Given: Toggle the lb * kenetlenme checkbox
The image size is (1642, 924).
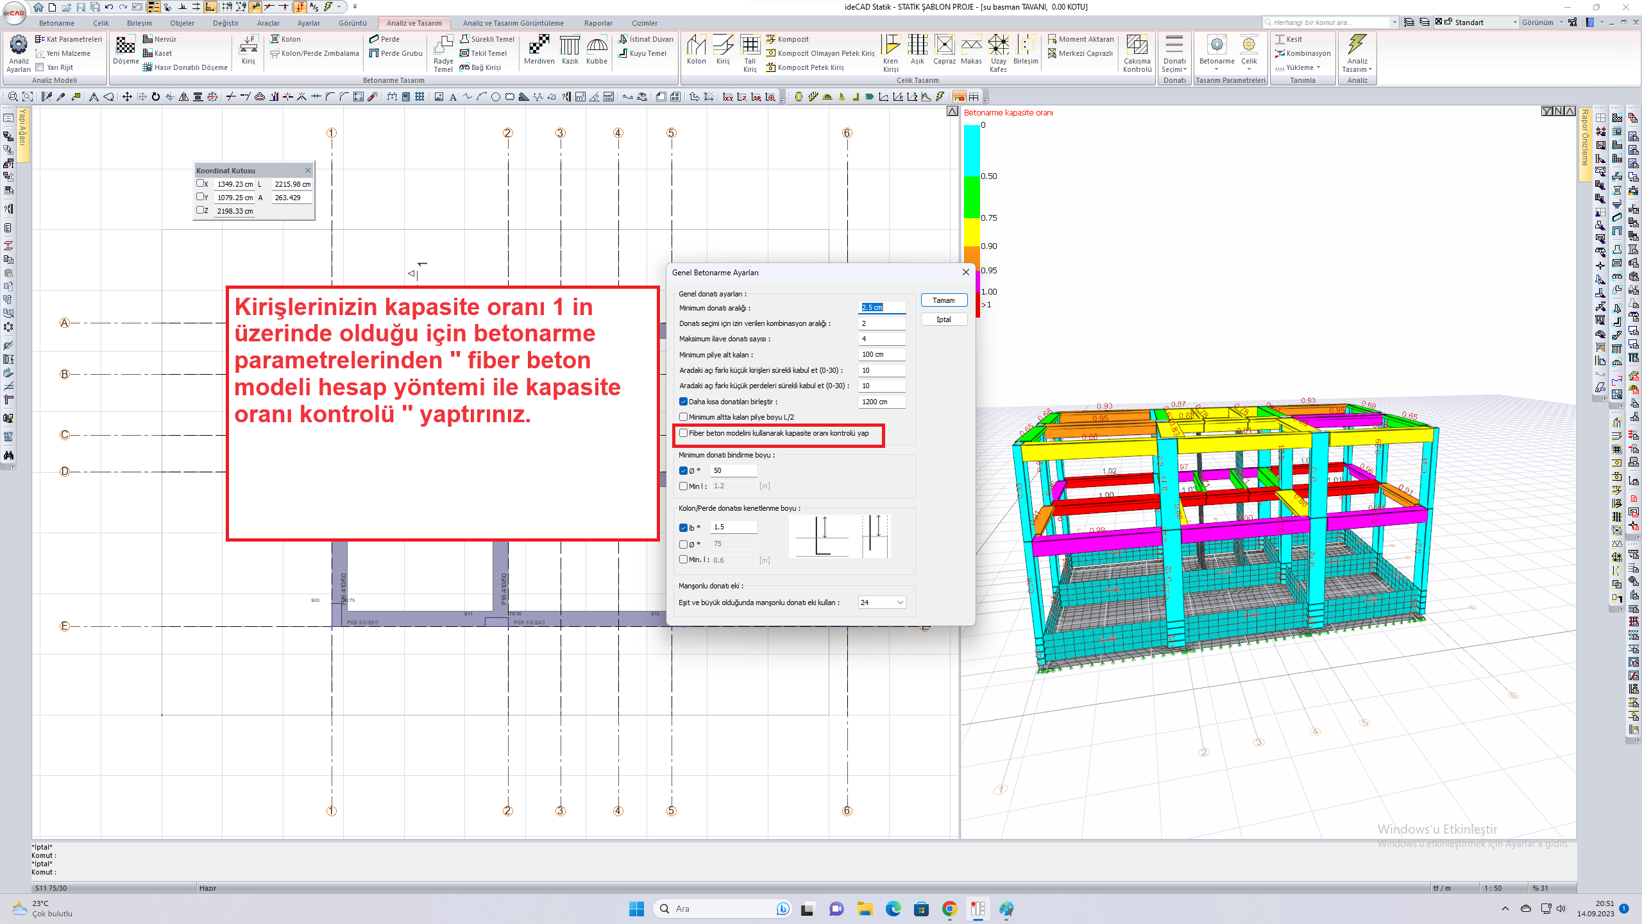Looking at the screenshot, I should (x=683, y=527).
